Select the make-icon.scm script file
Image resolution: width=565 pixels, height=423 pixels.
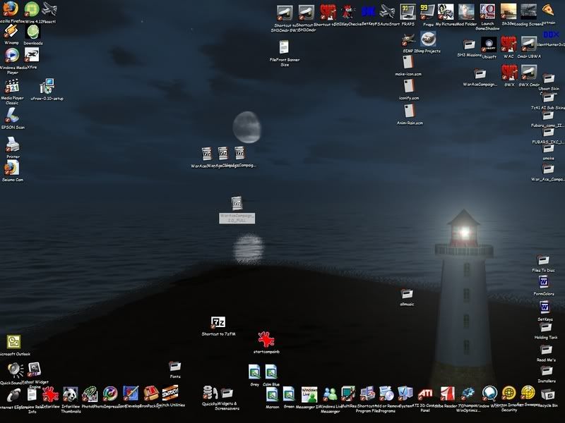pos(408,62)
